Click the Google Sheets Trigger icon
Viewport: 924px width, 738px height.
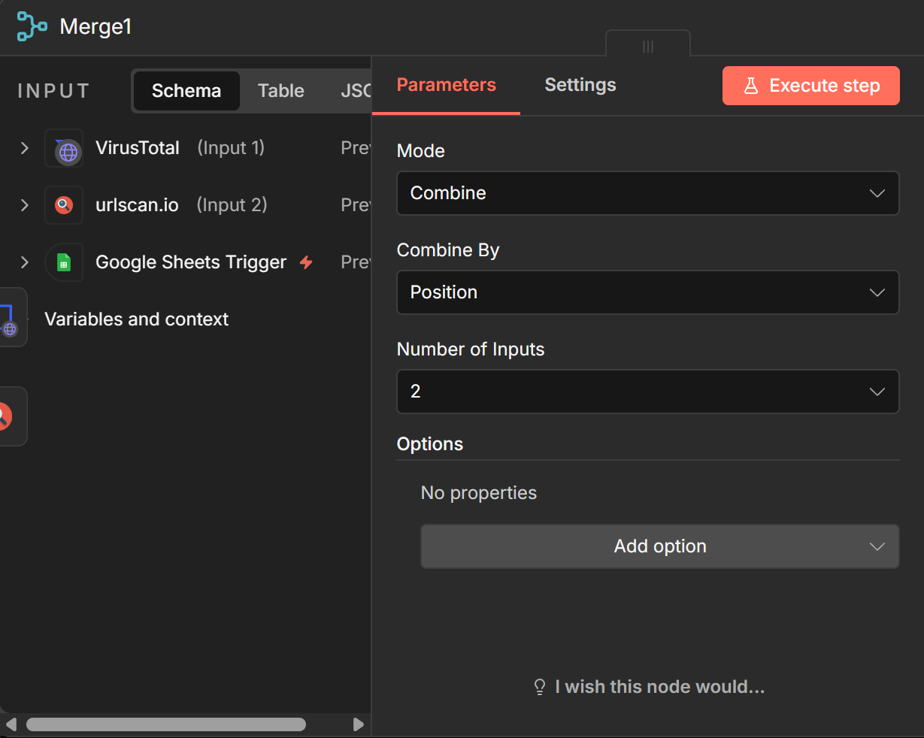[64, 262]
